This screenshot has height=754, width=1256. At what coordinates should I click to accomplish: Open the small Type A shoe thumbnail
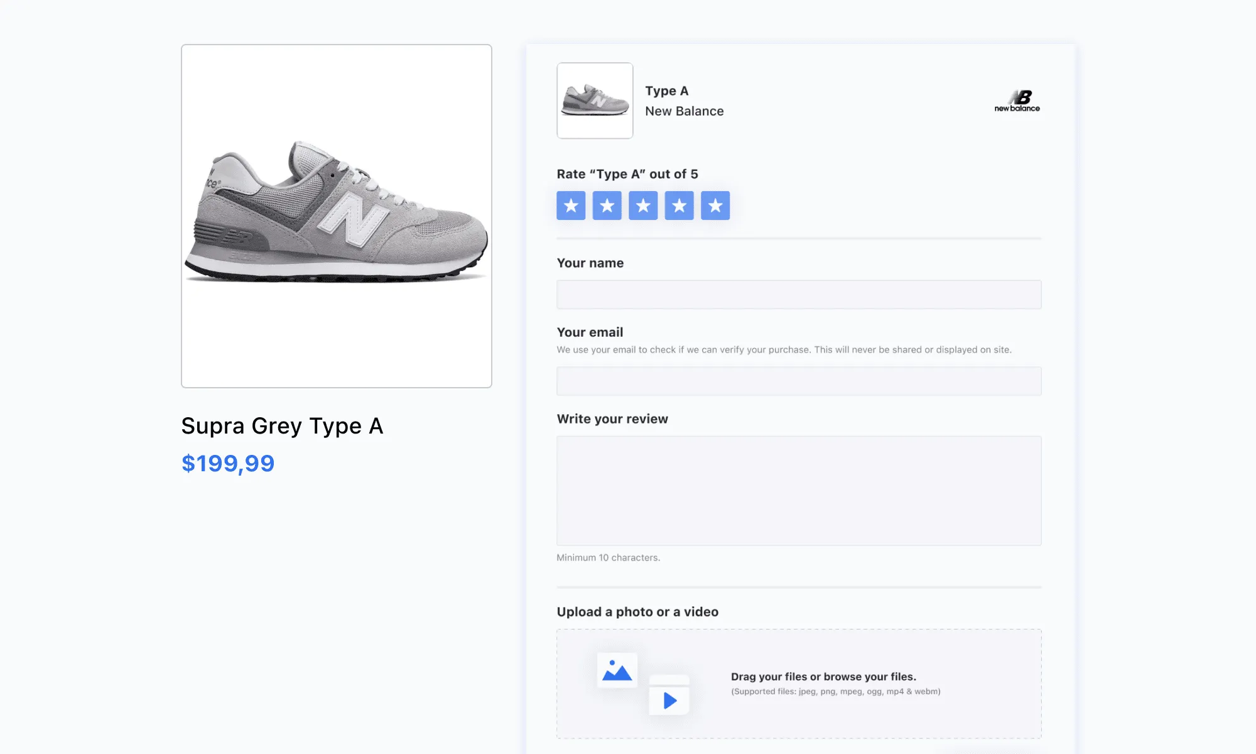point(595,101)
